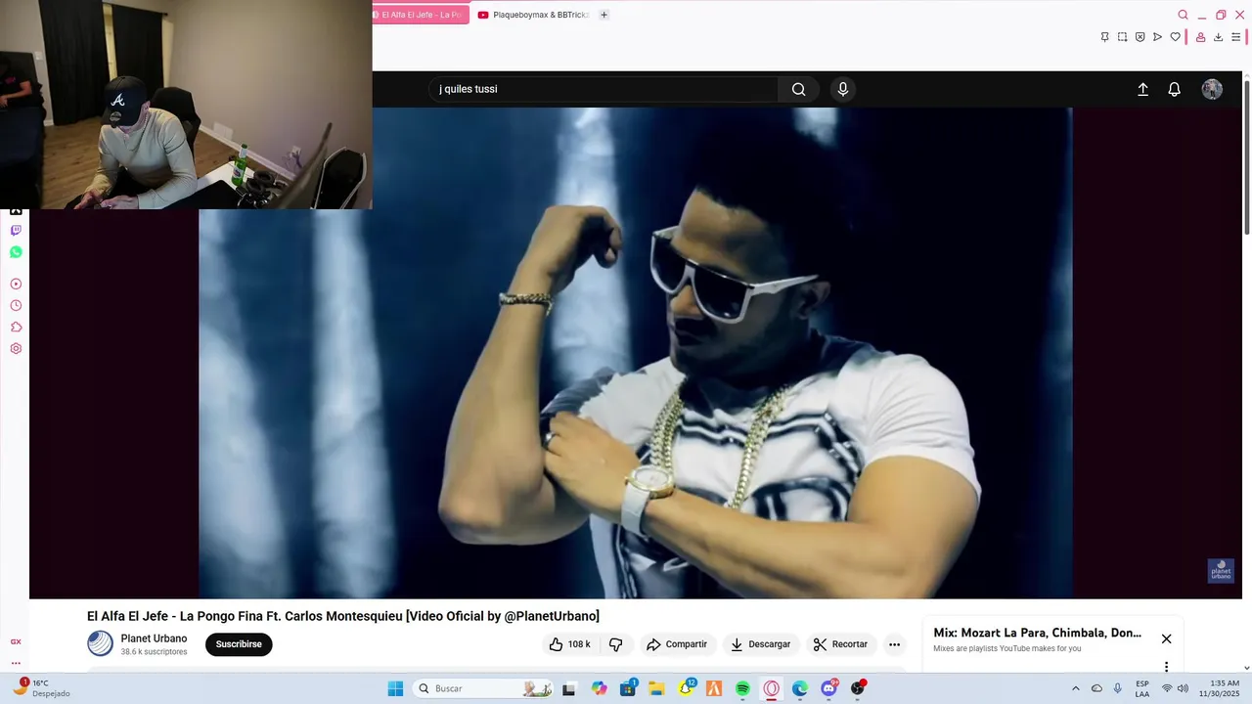Open the profile icon in Opera toolbar
The height and width of the screenshot is (704, 1252).
(x=1200, y=37)
